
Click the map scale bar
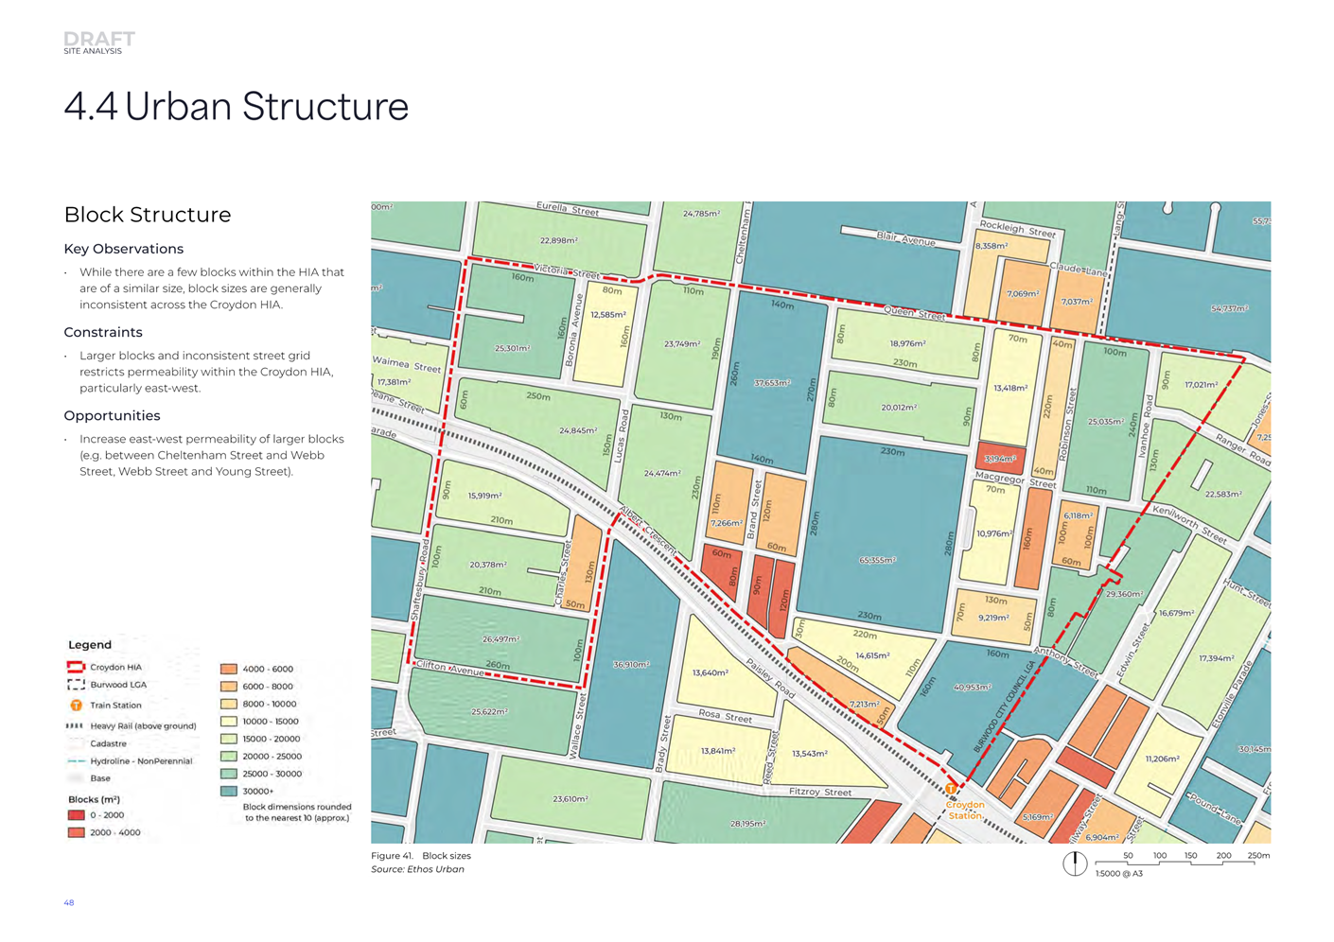[1175, 863]
